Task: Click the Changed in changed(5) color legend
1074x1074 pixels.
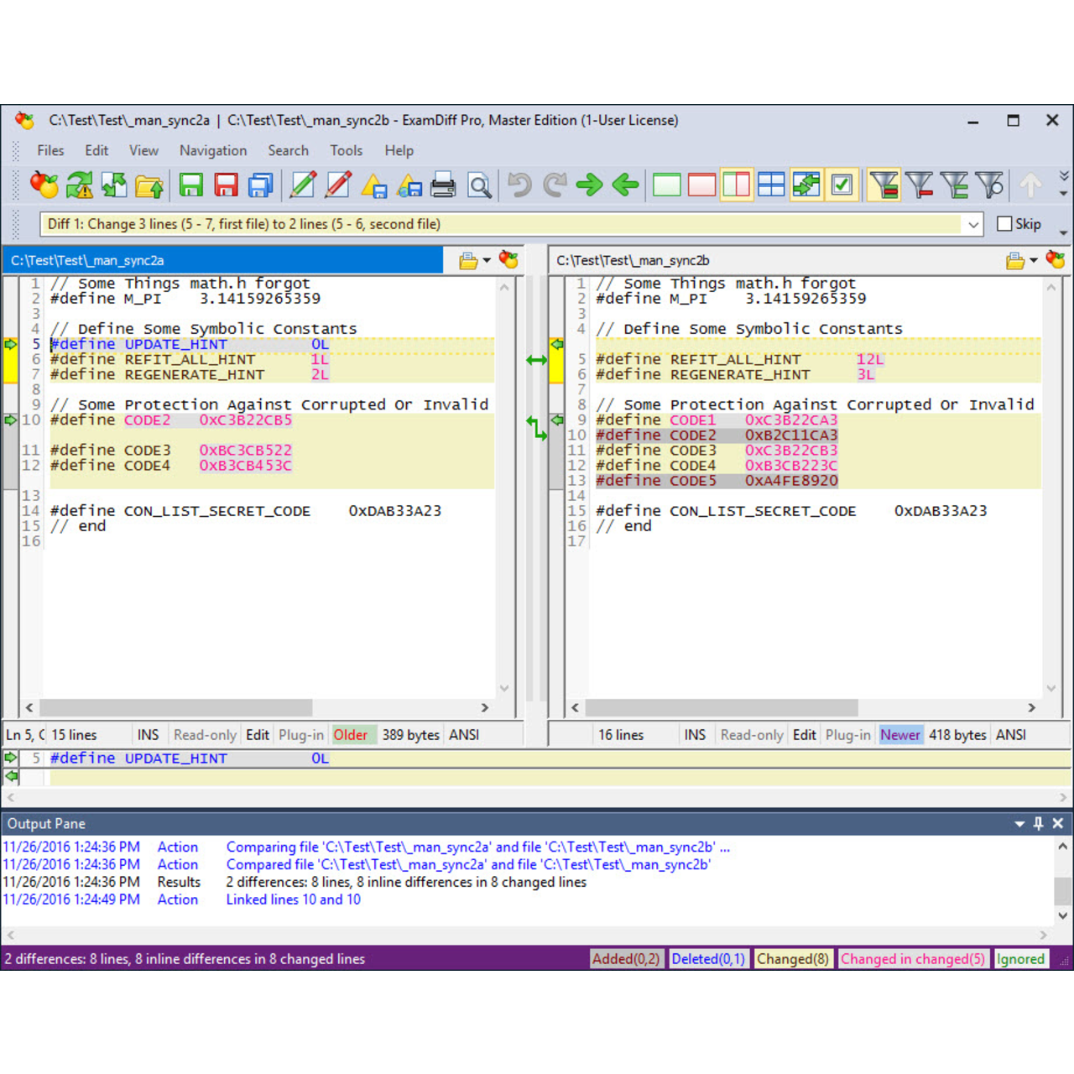Action: 913,959
